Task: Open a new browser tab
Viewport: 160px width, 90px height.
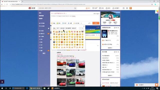Action: (22, 1)
